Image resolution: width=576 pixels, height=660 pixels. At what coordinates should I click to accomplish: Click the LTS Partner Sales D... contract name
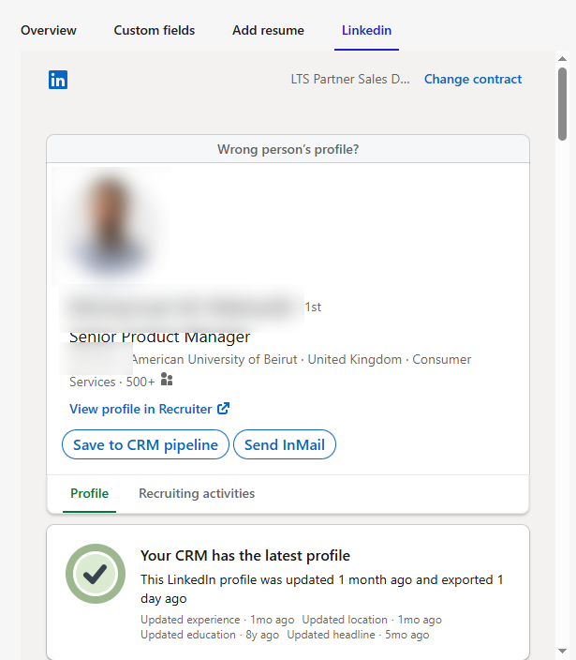(349, 79)
